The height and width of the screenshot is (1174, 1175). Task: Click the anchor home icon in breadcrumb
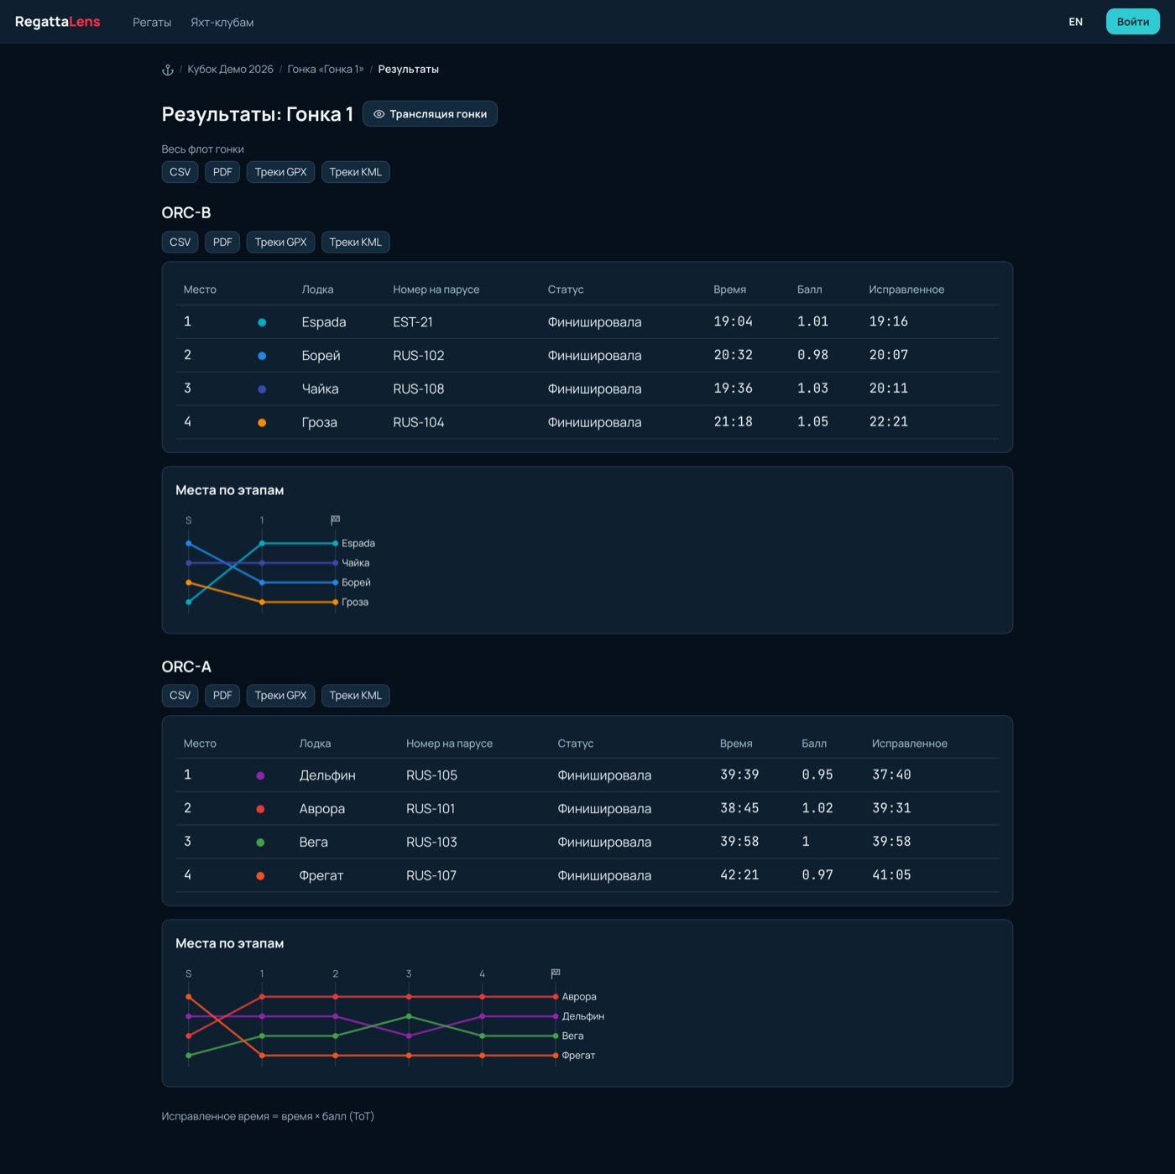168,70
